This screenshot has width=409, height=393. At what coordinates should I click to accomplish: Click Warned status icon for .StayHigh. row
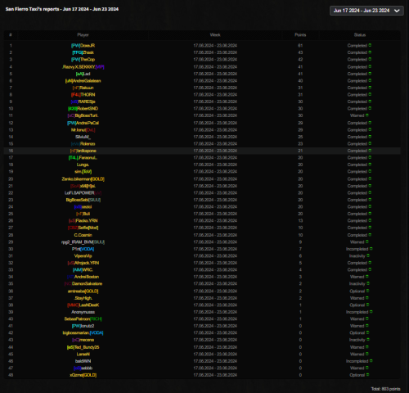[367, 298]
